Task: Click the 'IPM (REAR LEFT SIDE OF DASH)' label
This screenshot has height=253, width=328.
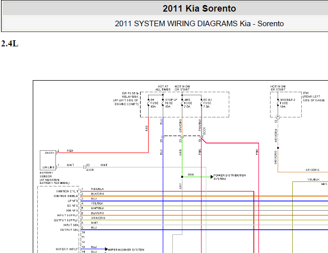Action: 313,97
